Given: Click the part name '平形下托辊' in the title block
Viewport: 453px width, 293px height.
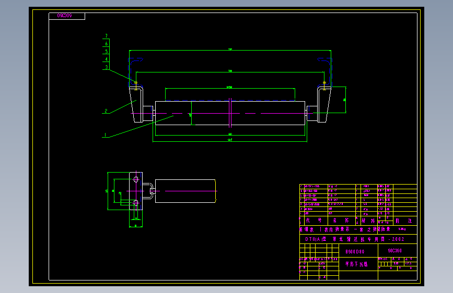Looking at the screenshot, I should tap(356, 264).
